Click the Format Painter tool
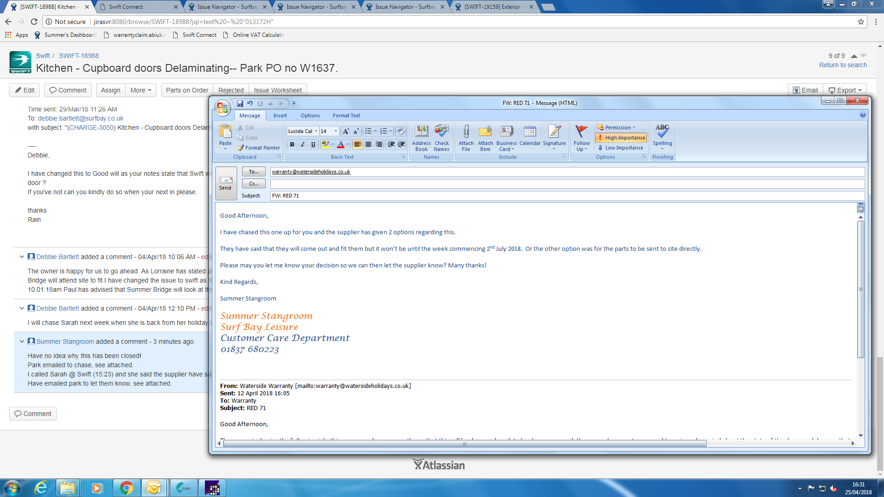 point(259,148)
